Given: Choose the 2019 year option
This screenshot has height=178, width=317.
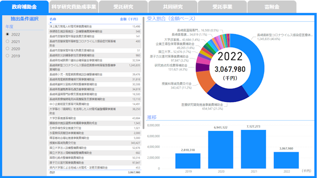Looking at the screenshot, I should [x=7, y=56].
